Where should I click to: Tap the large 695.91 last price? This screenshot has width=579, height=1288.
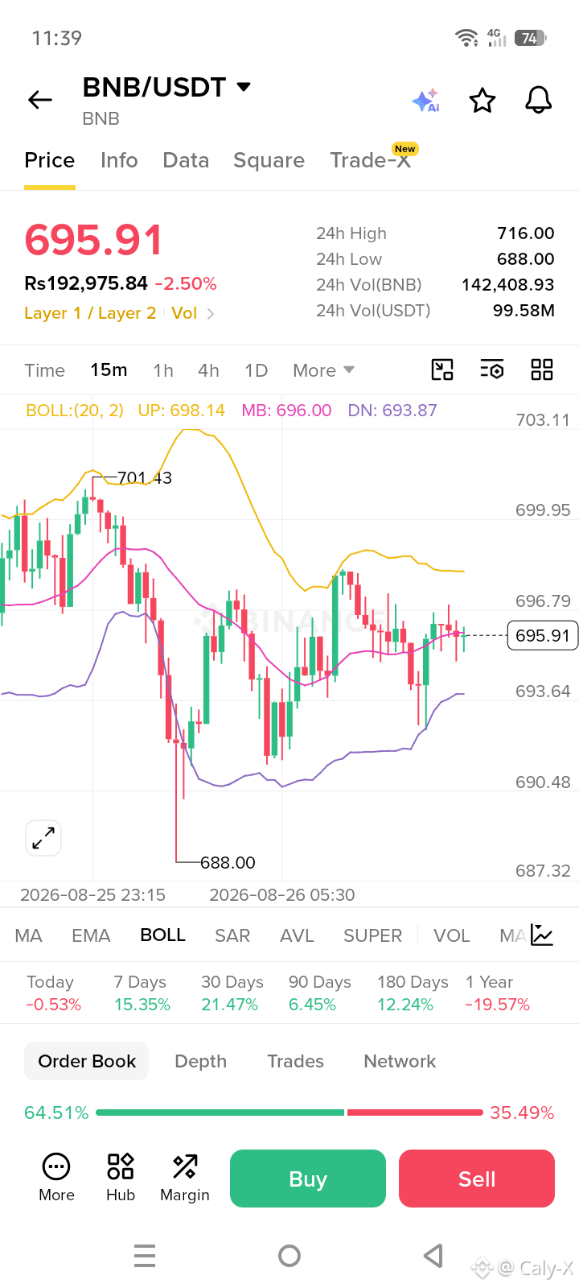(93, 240)
